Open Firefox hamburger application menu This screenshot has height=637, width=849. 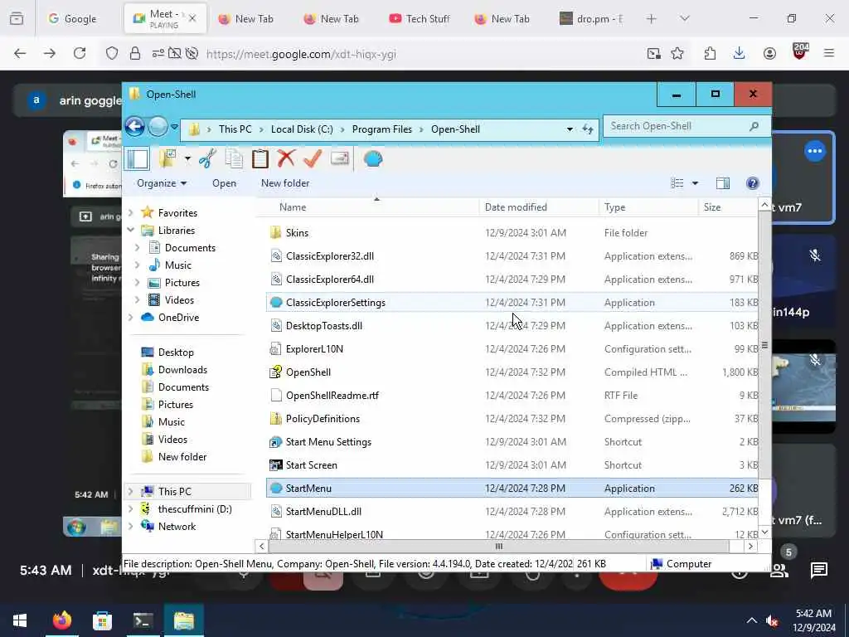829,53
